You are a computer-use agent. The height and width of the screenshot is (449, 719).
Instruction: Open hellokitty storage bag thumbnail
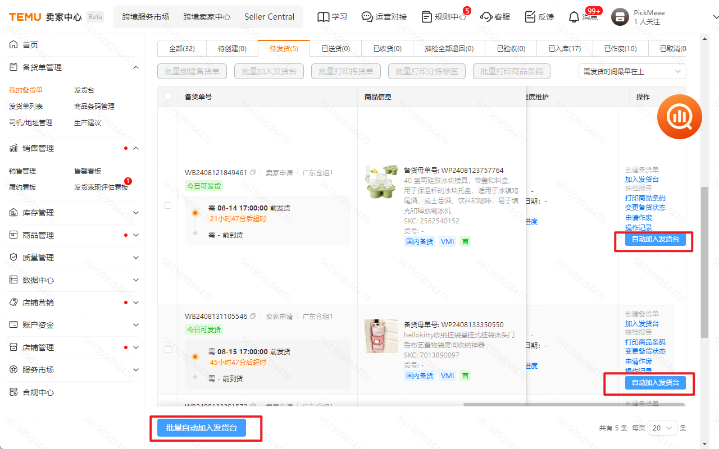coord(381,336)
